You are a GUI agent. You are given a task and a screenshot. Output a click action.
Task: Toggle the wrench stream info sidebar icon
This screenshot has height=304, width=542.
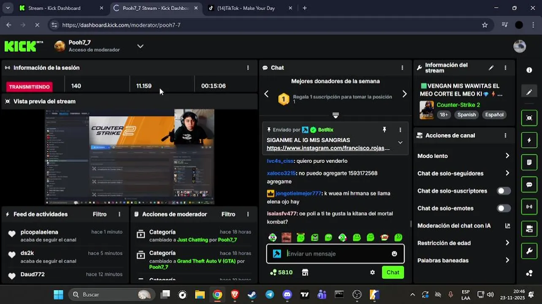tap(529, 251)
